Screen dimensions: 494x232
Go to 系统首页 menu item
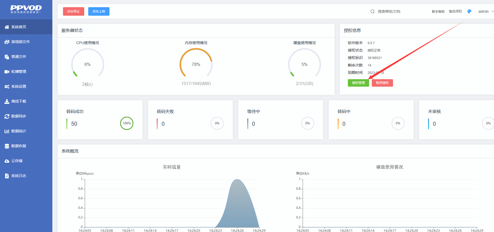point(26,27)
